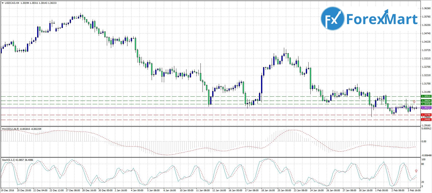Click 1.34745 on the price scale
This screenshot has width=432, height=193.
pos(426,33)
